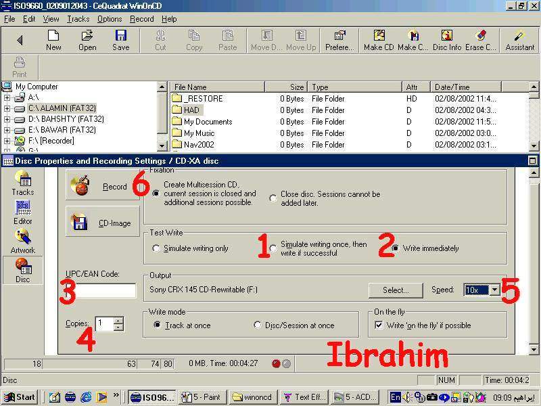Click the CD-Image button
This screenshot has width=541, height=406.
click(x=103, y=222)
